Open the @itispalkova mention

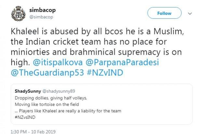click(x=58, y=62)
